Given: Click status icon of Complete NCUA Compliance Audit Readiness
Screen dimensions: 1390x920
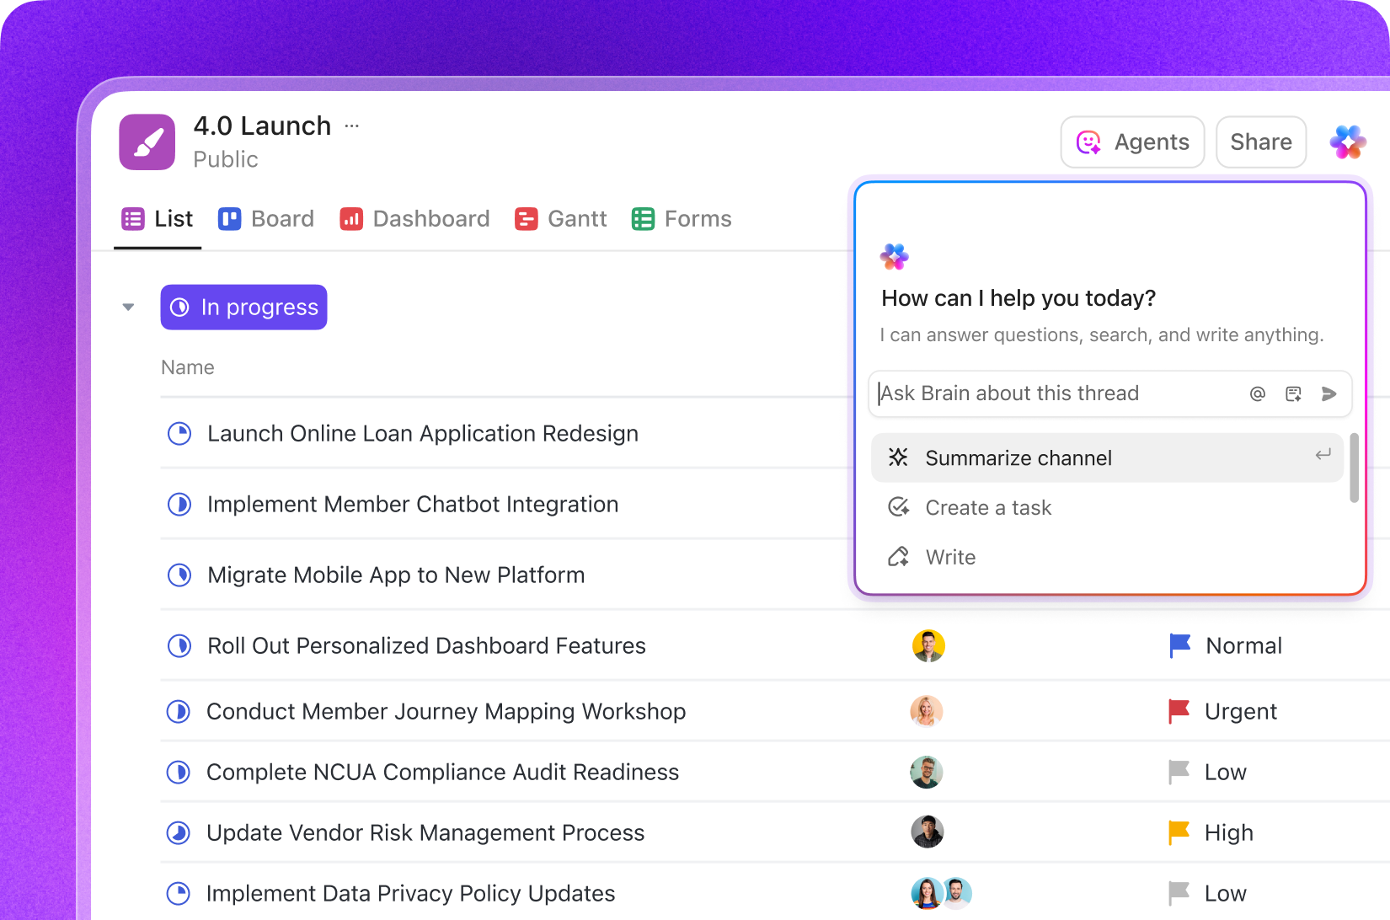Looking at the screenshot, I should 179,773.
